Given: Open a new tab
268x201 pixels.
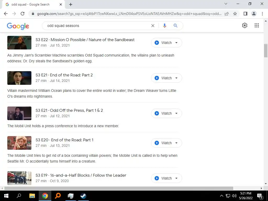Looking at the screenshot, I should pos(71,5).
